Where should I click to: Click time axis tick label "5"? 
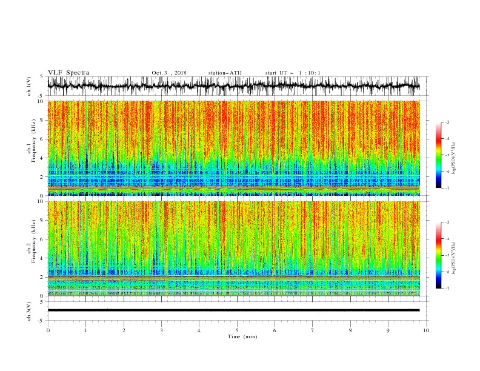(x=237, y=330)
